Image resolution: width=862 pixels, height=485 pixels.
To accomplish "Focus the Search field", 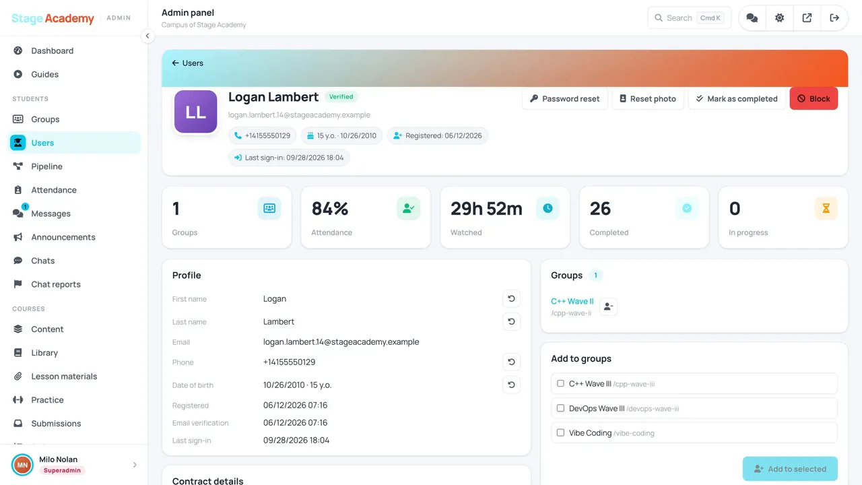I will (690, 18).
